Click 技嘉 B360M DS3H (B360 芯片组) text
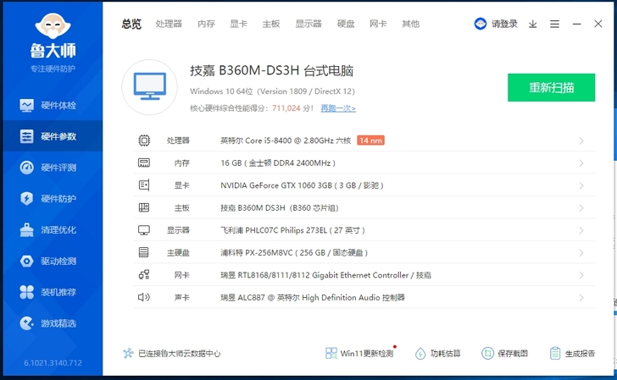 (280, 208)
